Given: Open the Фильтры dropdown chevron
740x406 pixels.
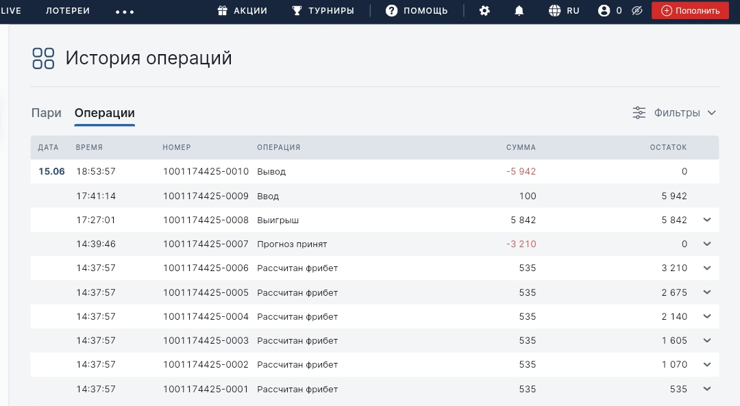Looking at the screenshot, I should pyautogui.click(x=711, y=113).
